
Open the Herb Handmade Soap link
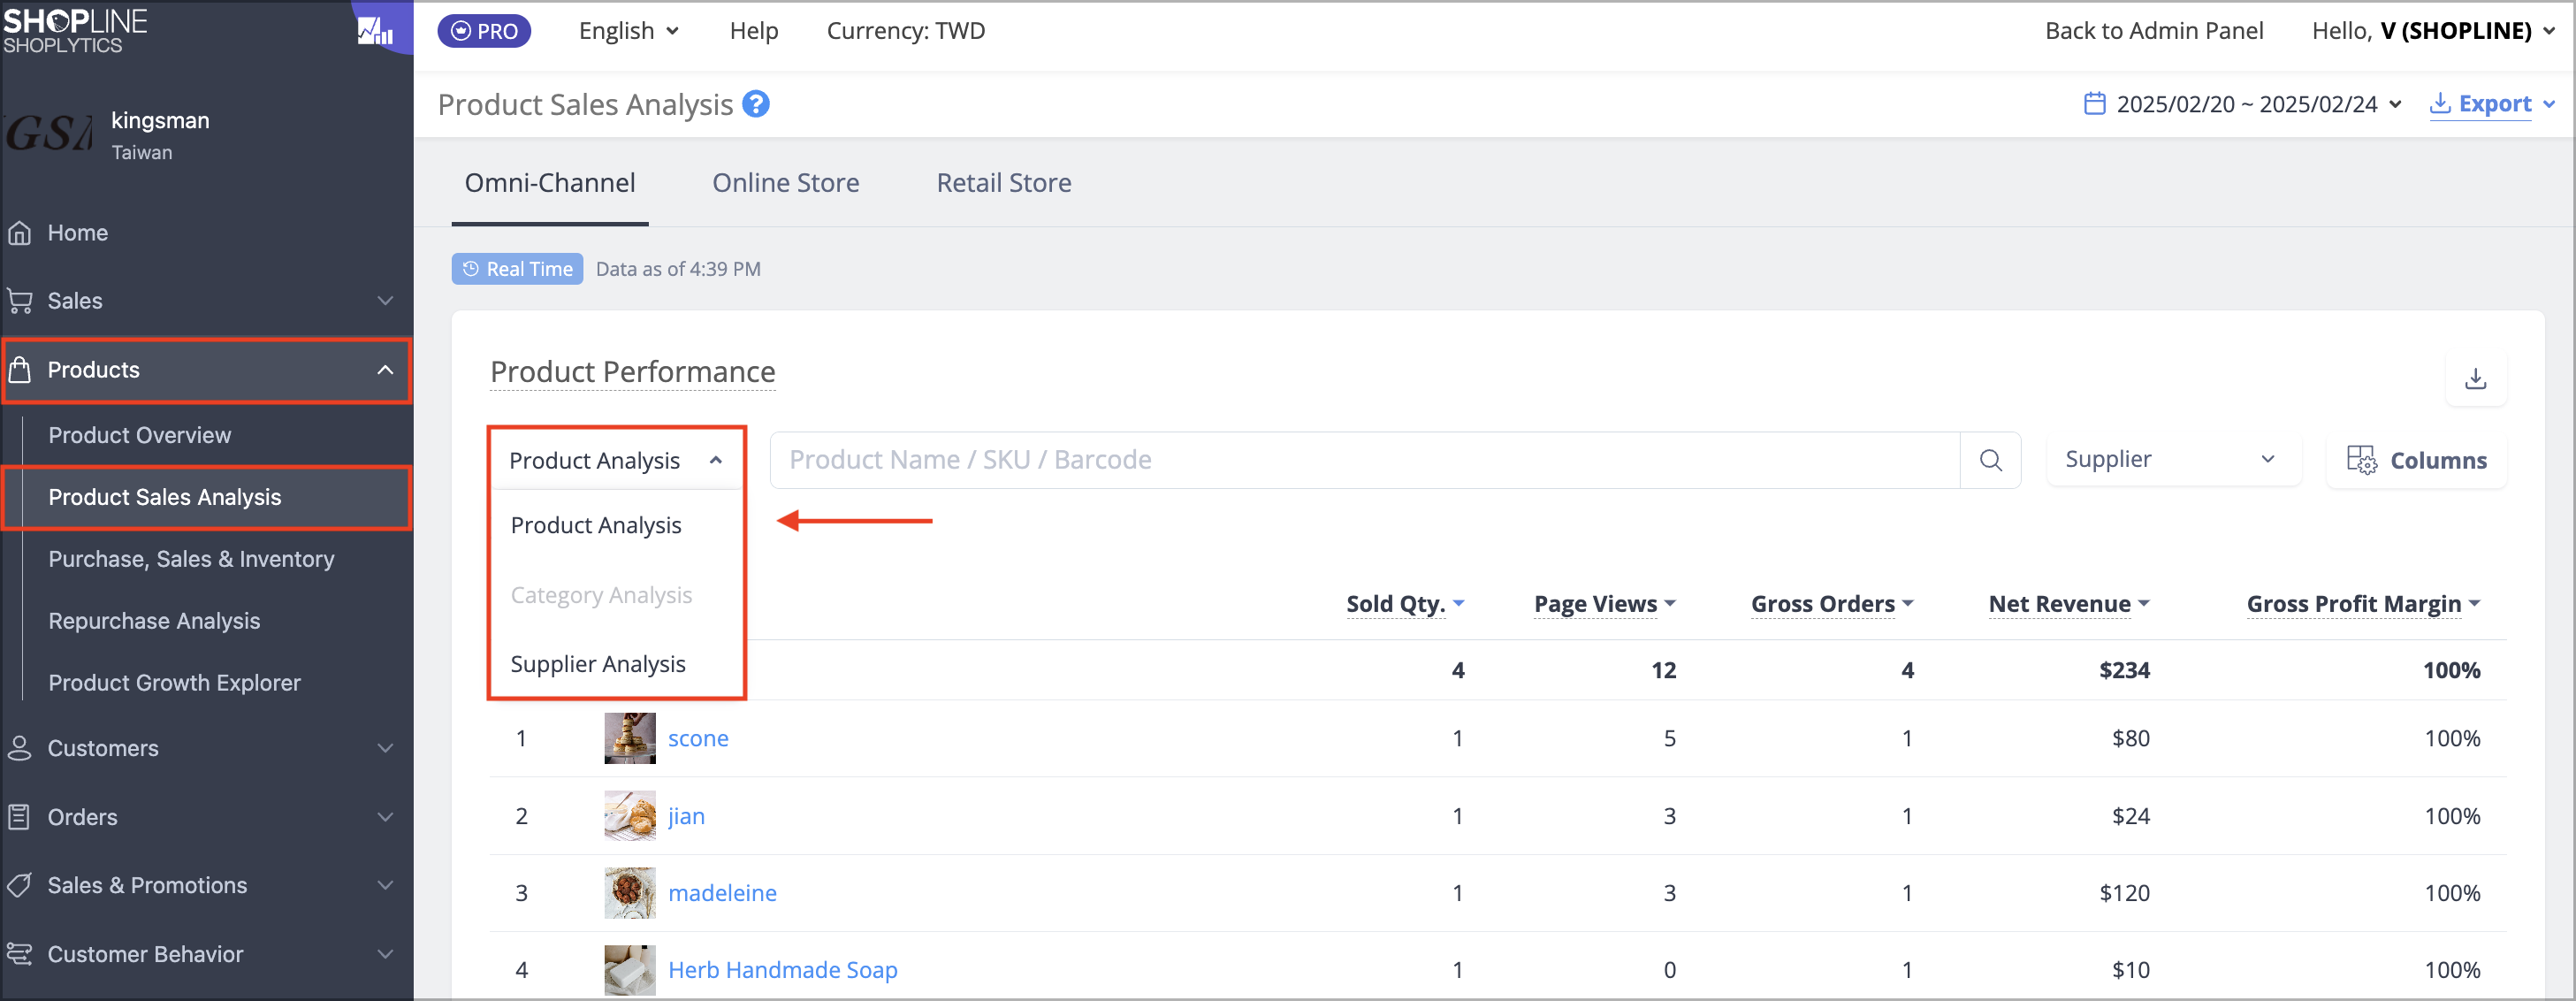[x=783, y=970]
